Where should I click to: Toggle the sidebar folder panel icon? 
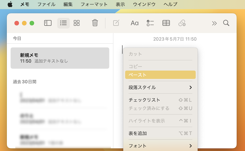coord(48,23)
